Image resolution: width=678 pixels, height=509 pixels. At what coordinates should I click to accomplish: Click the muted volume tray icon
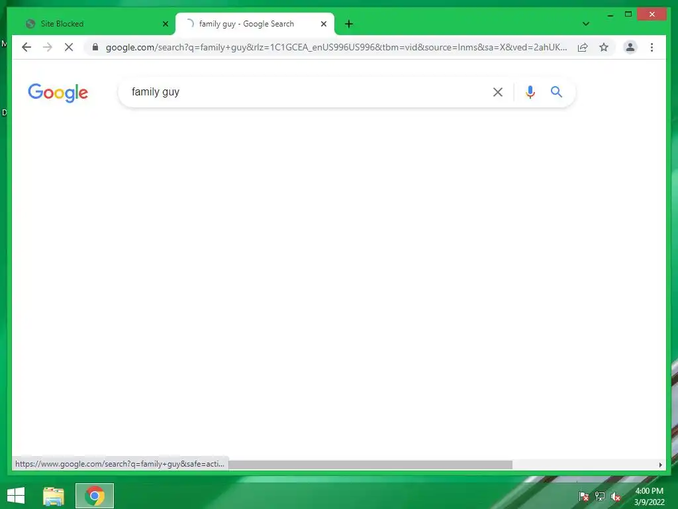(x=616, y=496)
